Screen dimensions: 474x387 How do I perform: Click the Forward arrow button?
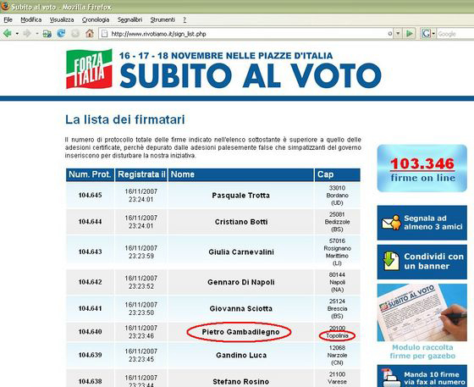point(27,33)
